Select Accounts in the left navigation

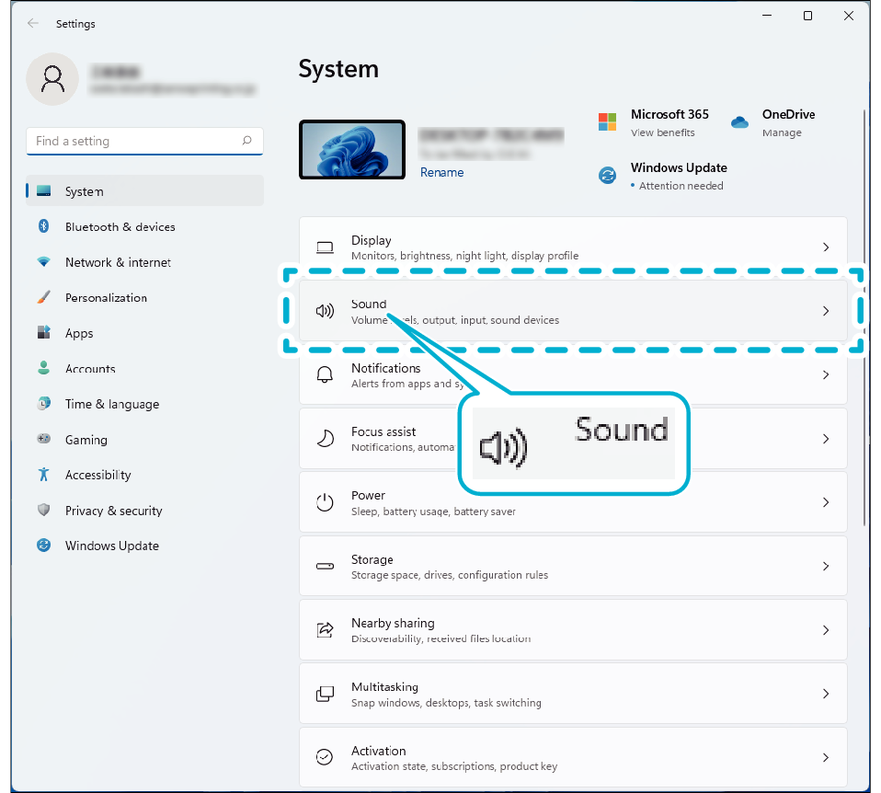tap(90, 369)
